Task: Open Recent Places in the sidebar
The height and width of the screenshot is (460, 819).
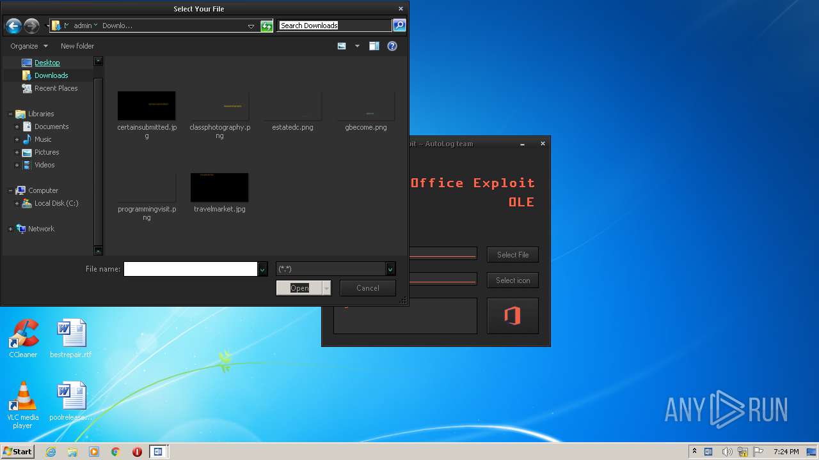Action: click(x=56, y=88)
